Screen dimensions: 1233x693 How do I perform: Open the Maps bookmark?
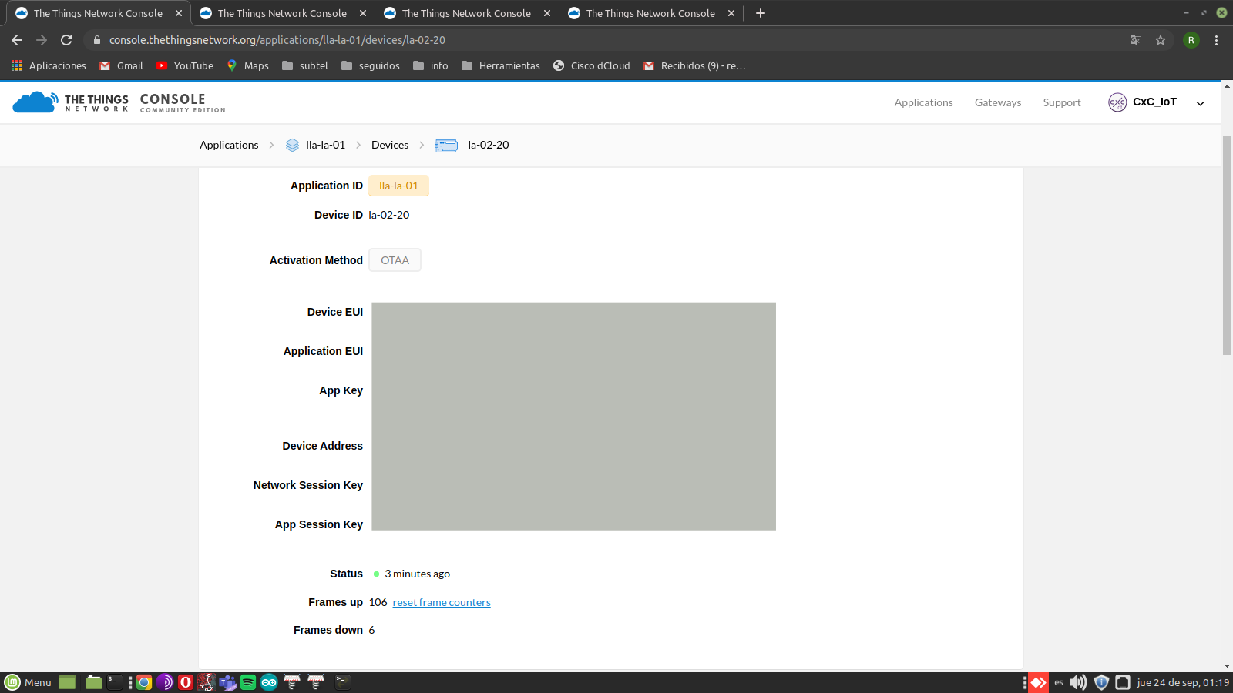(247, 65)
